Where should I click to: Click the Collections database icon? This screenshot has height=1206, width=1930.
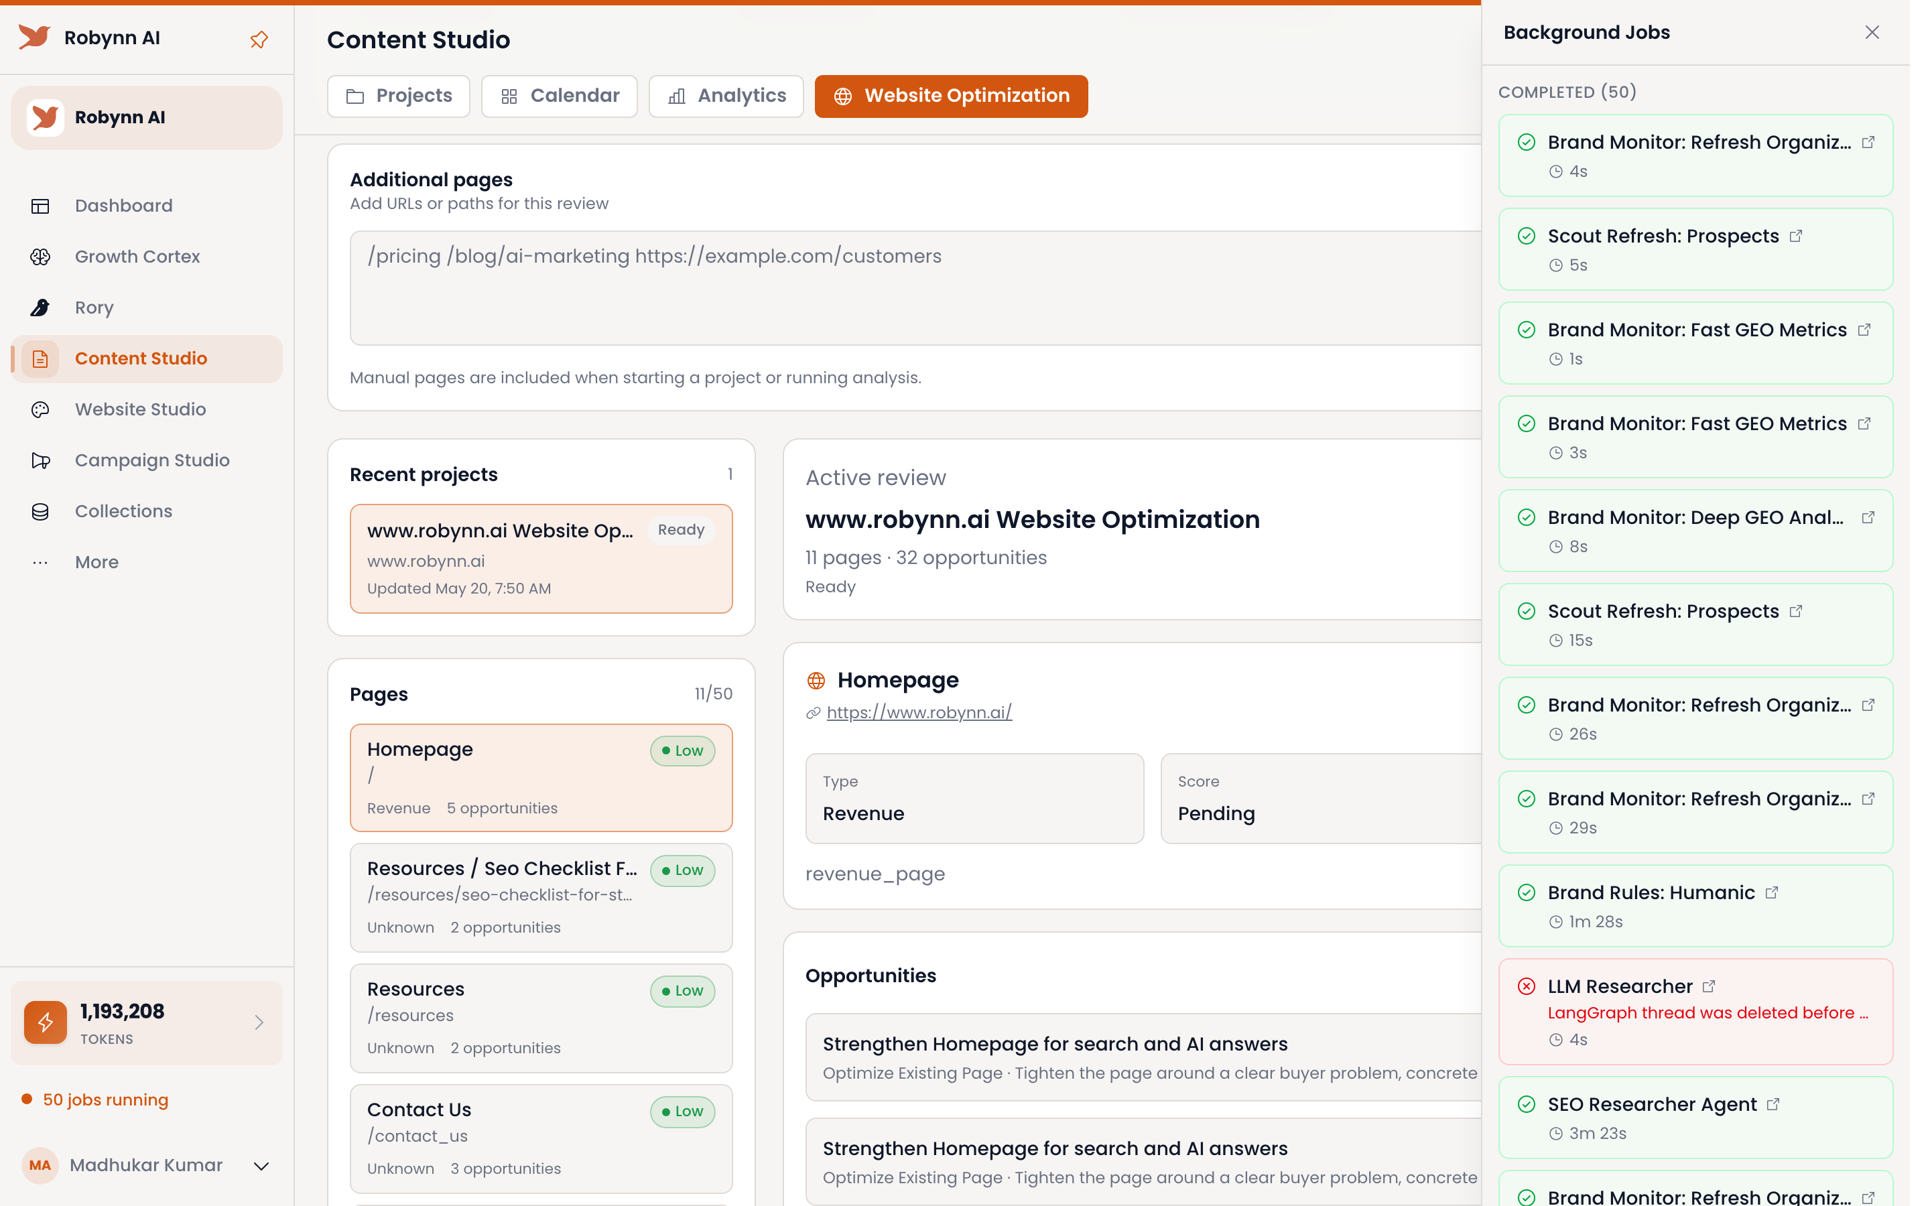point(40,511)
